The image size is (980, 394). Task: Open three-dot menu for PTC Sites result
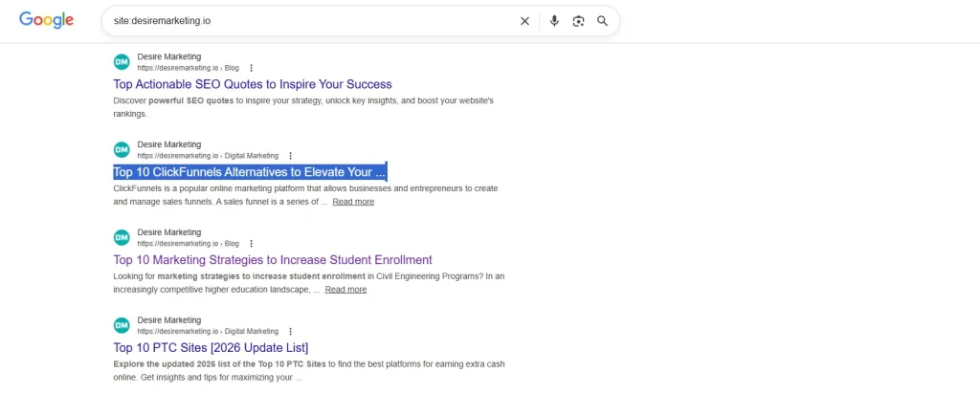pyautogui.click(x=290, y=332)
